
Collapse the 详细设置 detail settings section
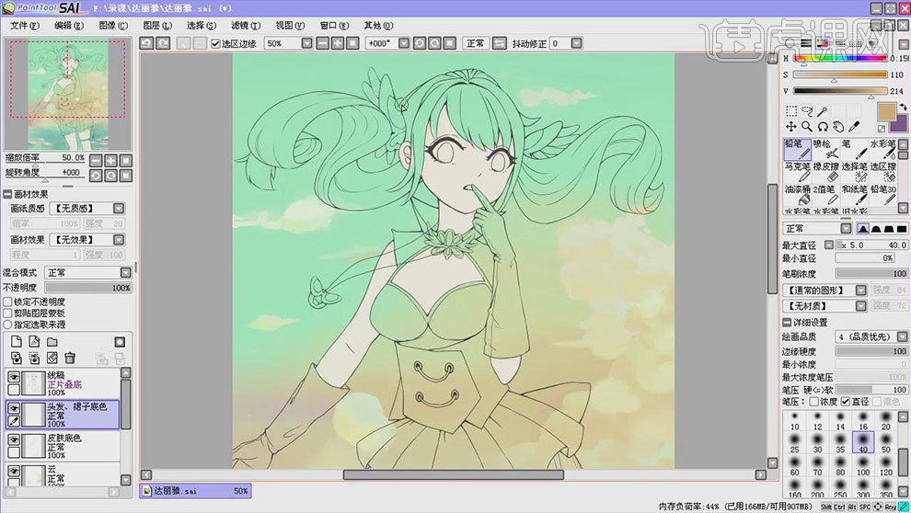tap(787, 323)
